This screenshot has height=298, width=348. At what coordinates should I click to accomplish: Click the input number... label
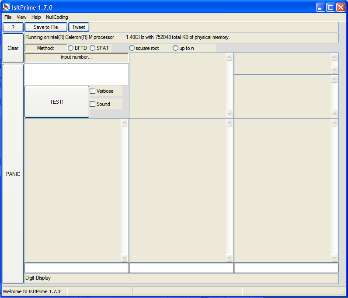(x=77, y=57)
